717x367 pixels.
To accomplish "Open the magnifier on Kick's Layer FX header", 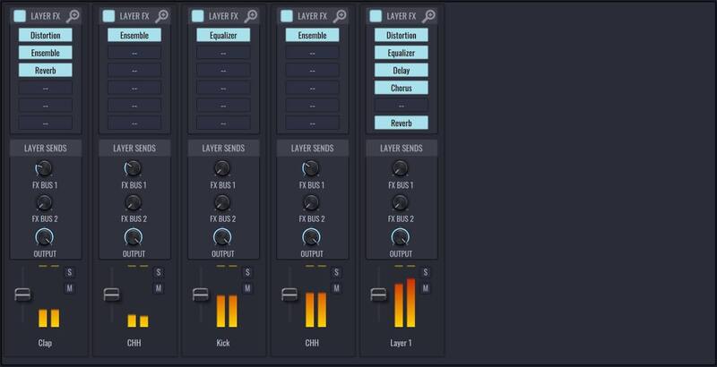I will click(x=251, y=15).
